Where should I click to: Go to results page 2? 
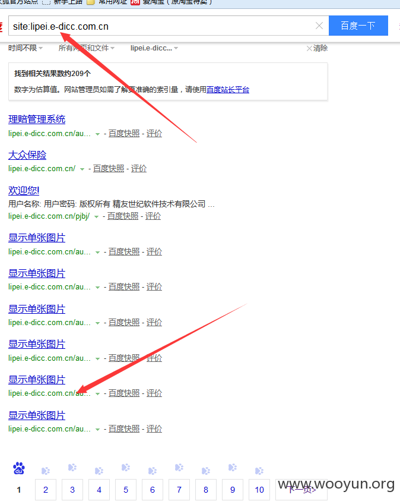click(46, 490)
